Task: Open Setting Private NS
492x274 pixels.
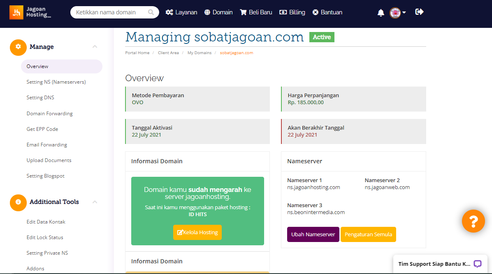Action: coord(47,253)
